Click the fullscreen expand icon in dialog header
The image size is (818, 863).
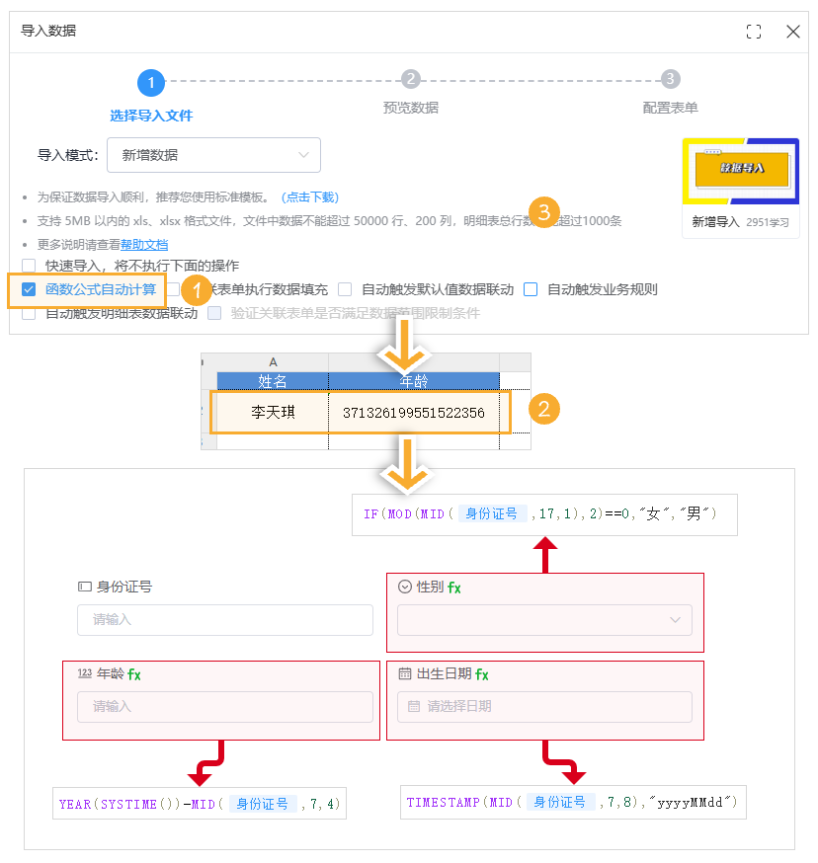coord(754,31)
